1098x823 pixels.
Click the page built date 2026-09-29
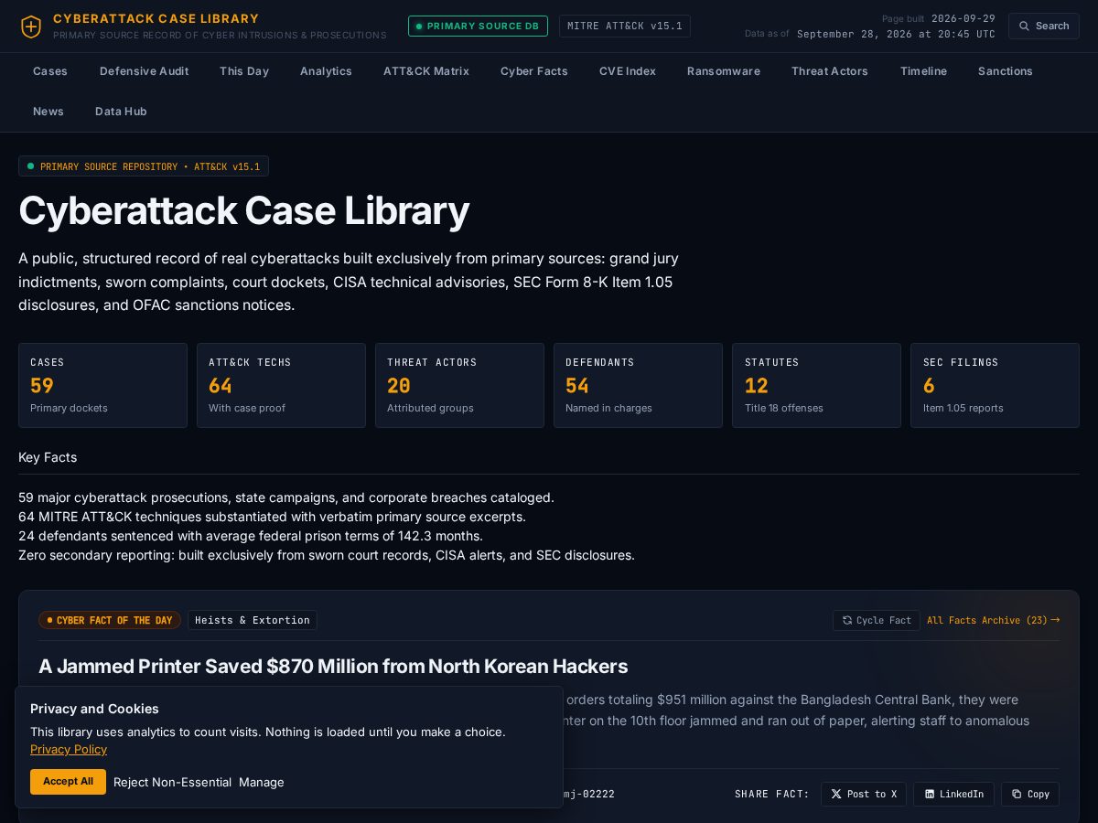coord(963,18)
